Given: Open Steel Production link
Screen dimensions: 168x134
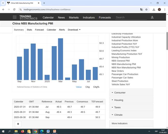Looking at the screenshot, I should coord(120,81).
